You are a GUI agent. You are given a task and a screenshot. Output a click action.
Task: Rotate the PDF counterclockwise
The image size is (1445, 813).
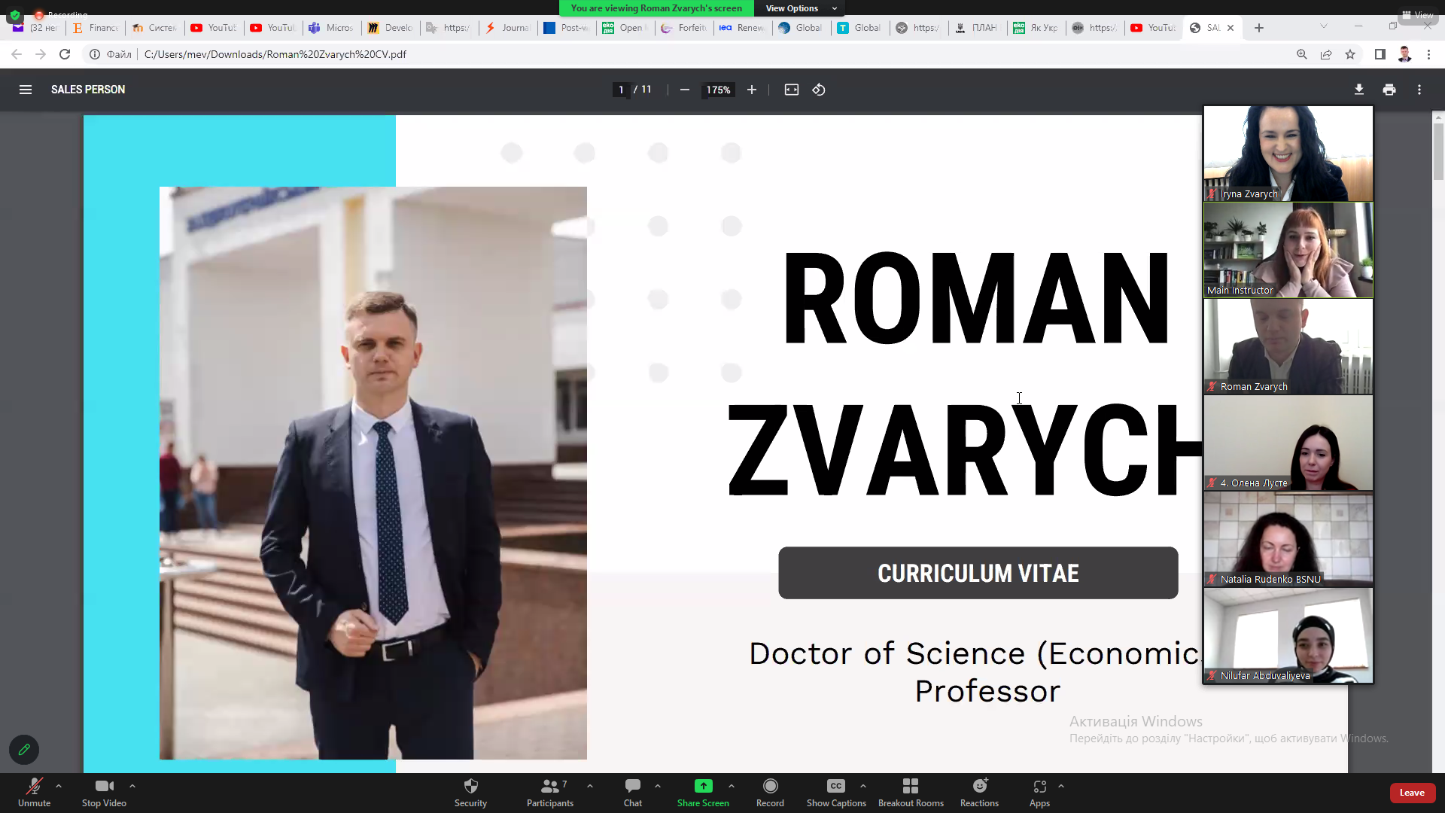[x=819, y=90]
